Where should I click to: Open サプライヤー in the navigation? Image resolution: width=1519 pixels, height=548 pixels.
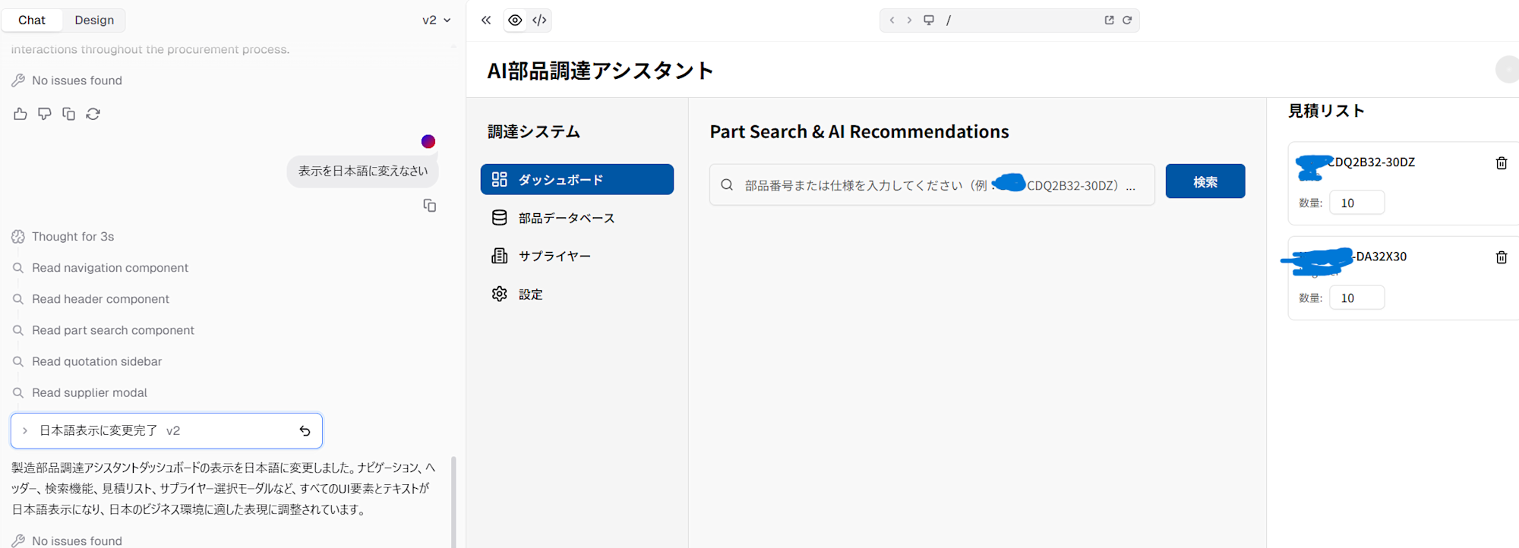(577, 256)
